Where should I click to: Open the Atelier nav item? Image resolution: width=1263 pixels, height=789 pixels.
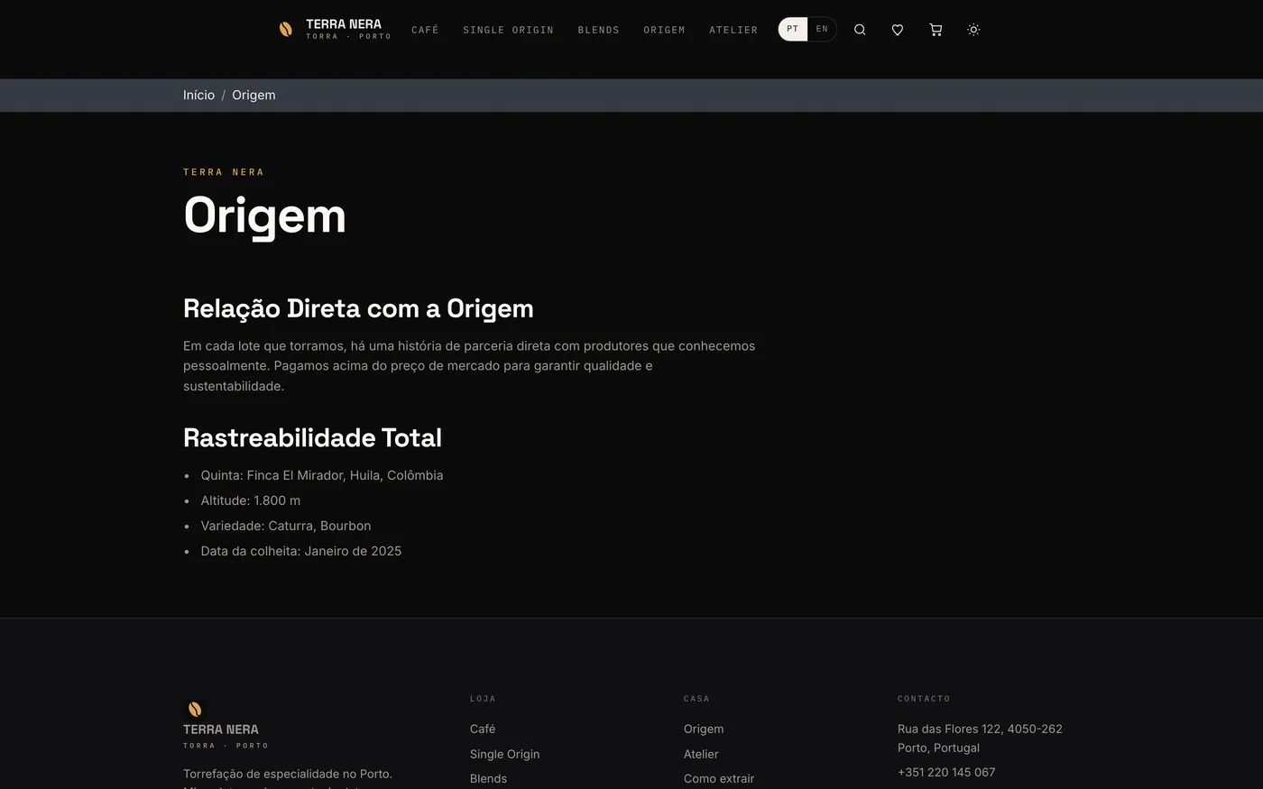point(733,30)
